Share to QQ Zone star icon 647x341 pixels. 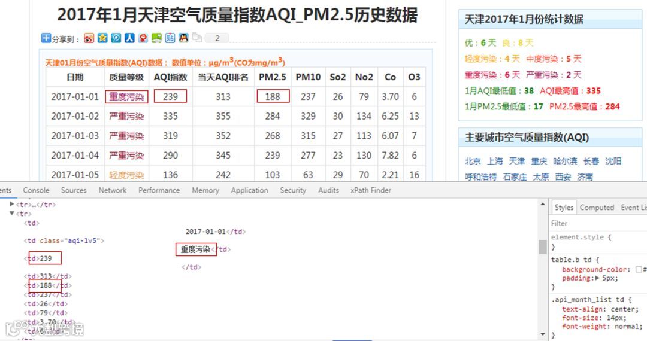point(102,38)
